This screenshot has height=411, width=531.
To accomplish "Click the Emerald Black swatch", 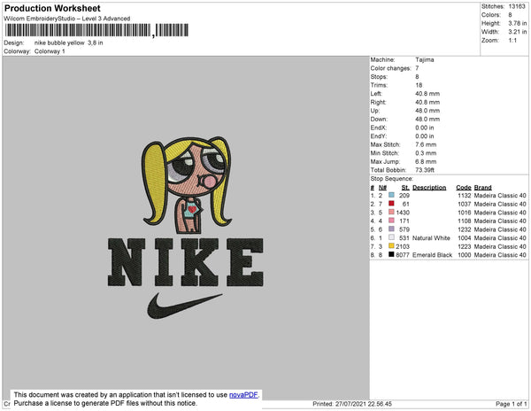I will [391, 254].
